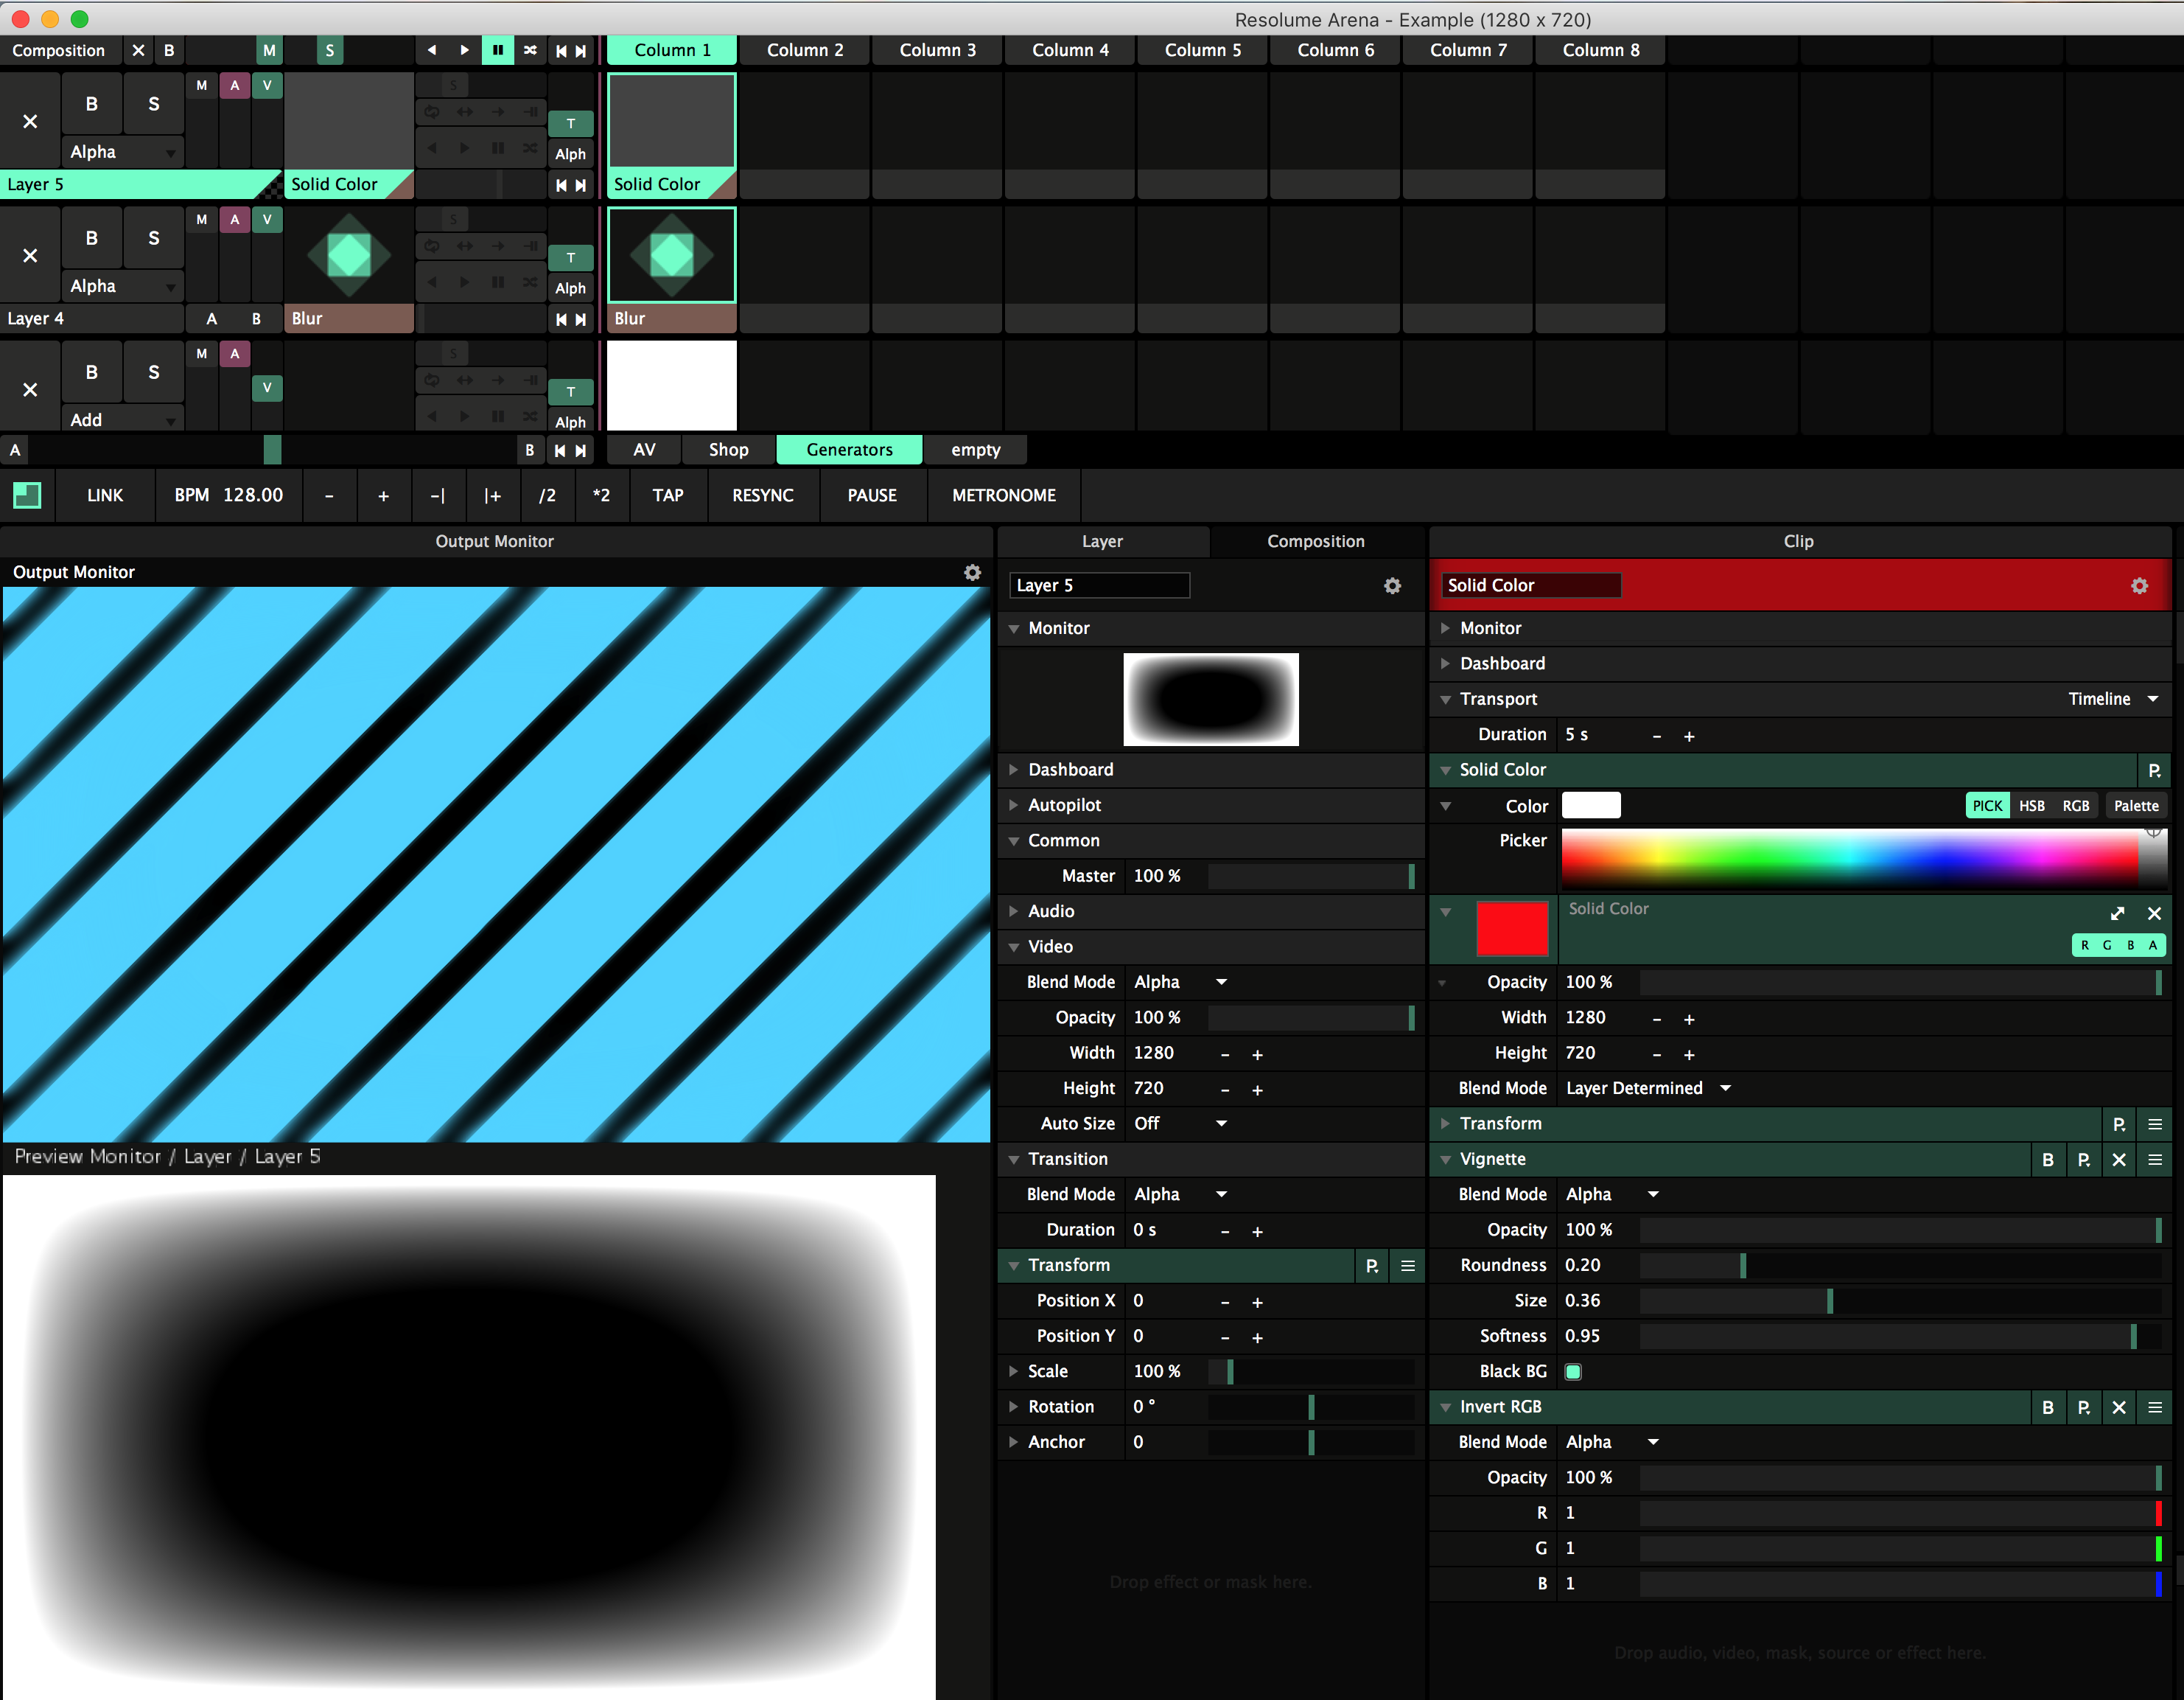Open the Solid Color clip gear menu
This screenshot has height=1700, width=2184.
[x=2139, y=585]
